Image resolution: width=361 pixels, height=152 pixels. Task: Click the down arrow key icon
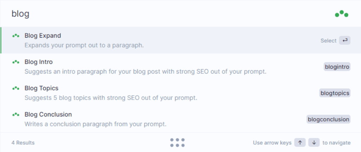pyautogui.click(x=314, y=142)
